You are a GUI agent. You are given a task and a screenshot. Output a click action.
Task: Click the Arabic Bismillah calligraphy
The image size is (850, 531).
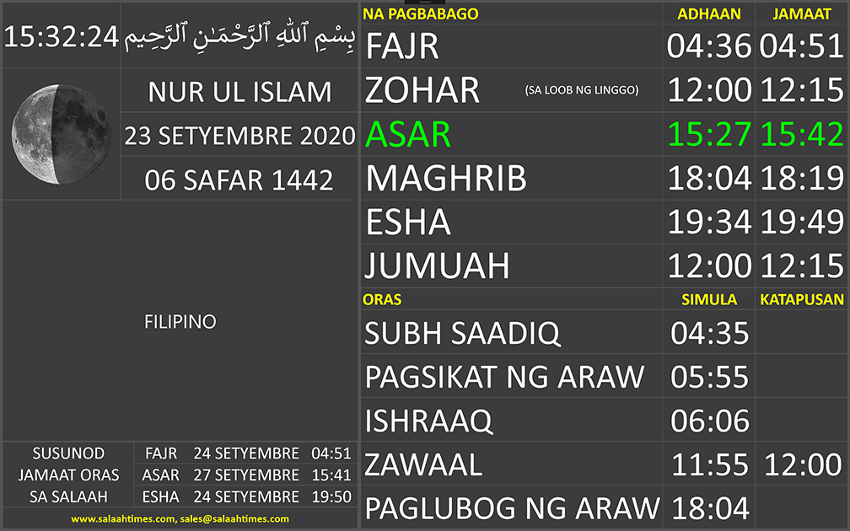click(x=240, y=37)
